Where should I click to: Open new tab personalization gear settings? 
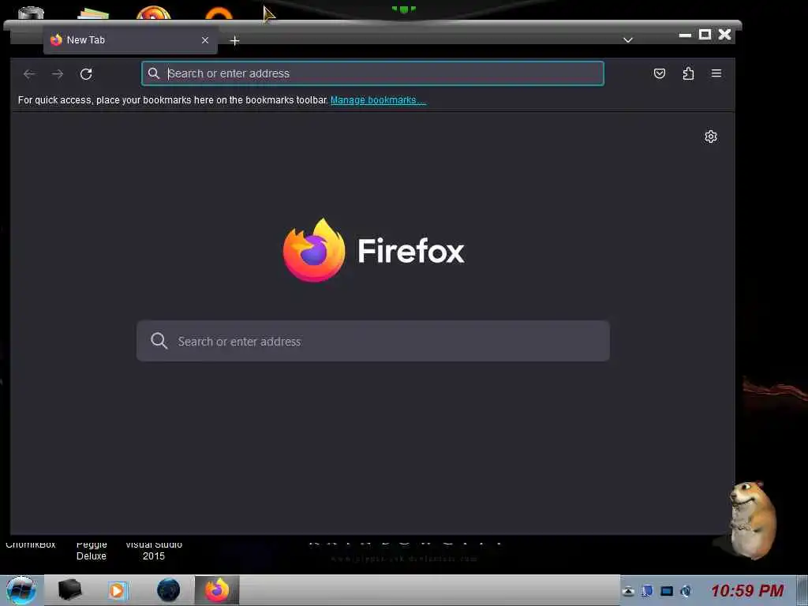[711, 137]
